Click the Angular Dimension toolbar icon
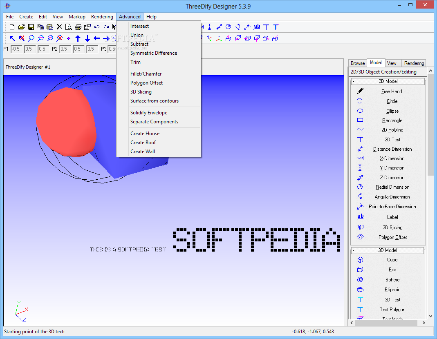Viewport: 437px width, 339px height. click(238, 27)
